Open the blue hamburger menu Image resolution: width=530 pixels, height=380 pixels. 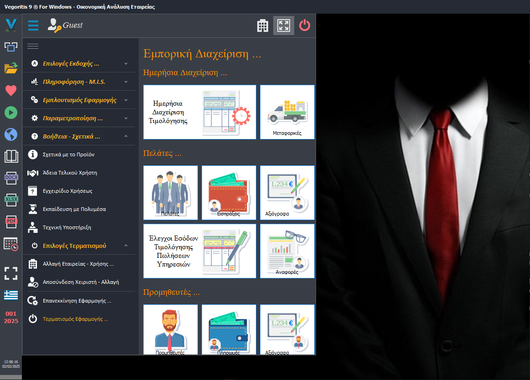coord(33,26)
